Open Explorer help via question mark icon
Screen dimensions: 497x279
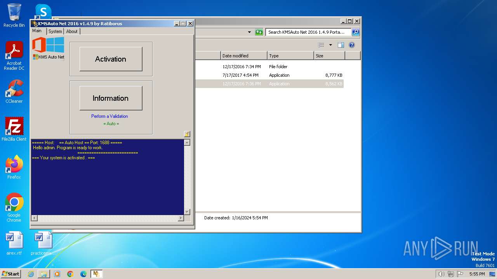click(351, 45)
